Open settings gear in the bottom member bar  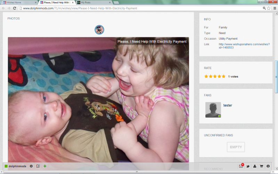pos(31,166)
